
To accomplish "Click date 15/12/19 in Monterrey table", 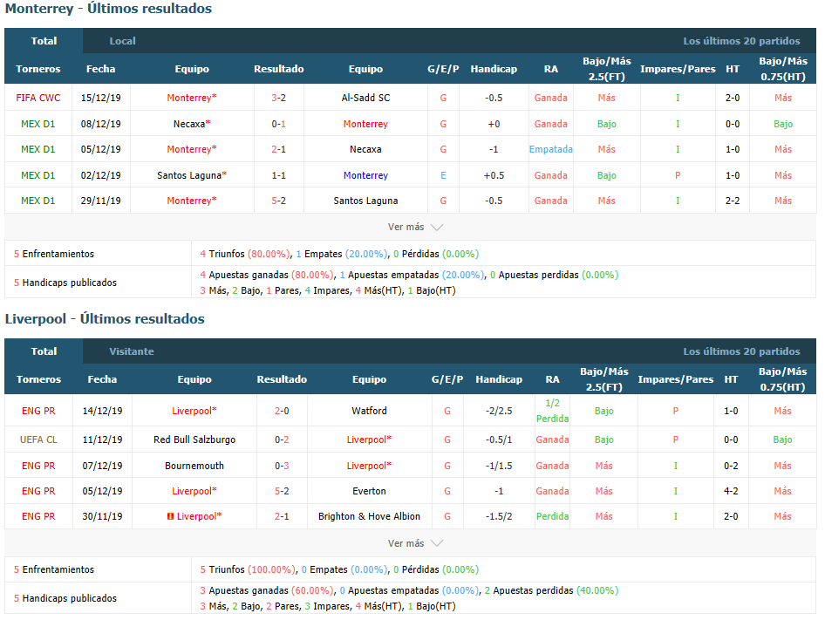I will pyautogui.click(x=100, y=98).
